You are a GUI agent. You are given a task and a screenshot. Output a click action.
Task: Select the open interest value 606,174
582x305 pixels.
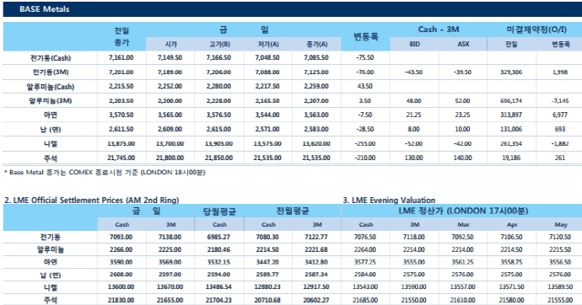[x=511, y=101]
